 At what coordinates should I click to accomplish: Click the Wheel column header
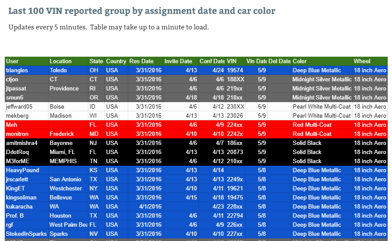click(x=370, y=61)
